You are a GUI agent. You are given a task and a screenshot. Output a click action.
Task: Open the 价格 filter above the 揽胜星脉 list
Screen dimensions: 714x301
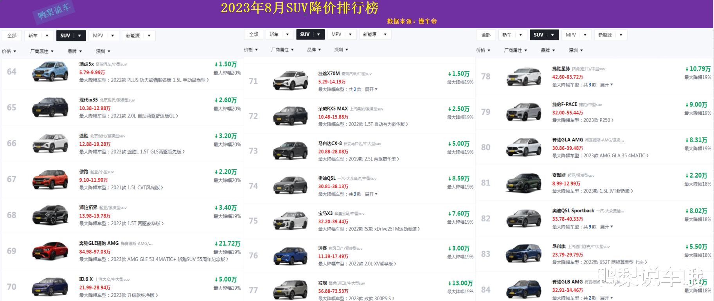pyautogui.click(x=483, y=50)
